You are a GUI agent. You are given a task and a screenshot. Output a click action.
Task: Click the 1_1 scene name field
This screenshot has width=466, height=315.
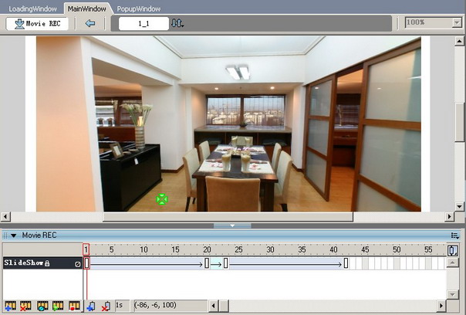pyautogui.click(x=144, y=23)
